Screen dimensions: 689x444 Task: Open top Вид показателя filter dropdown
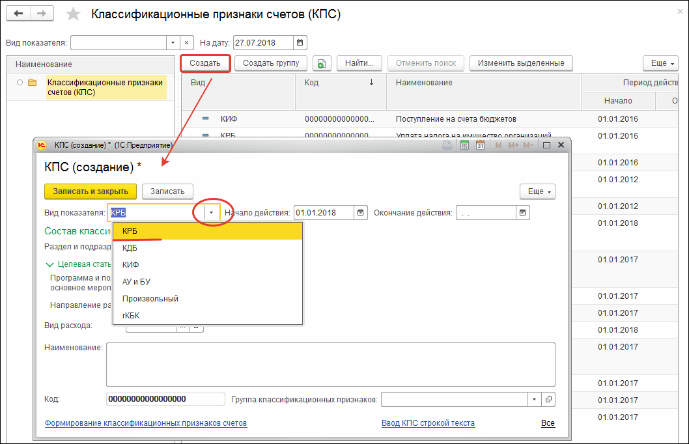[173, 42]
